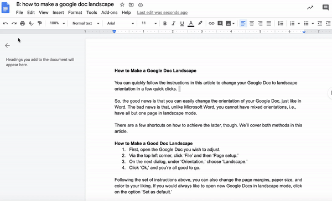Insert a link
The image size is (332, 201).
[211, 23]
